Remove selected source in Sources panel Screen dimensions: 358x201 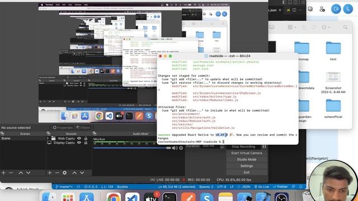tap(57, 173)
